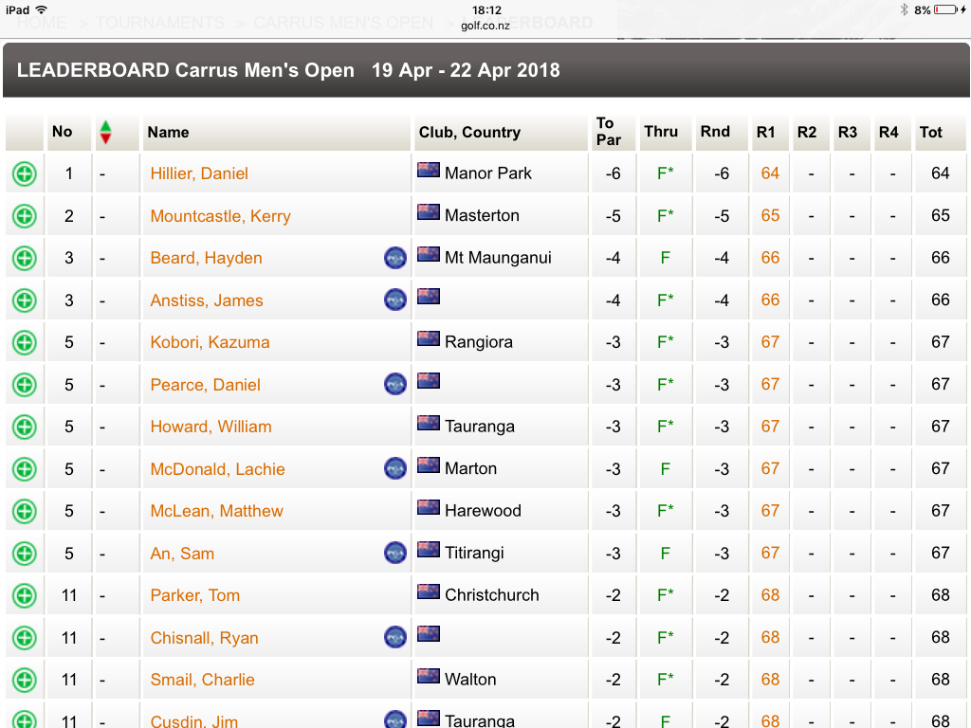Click badge icon beside Anstiss, James
This screenshot has width=971, height=728.
395,300
